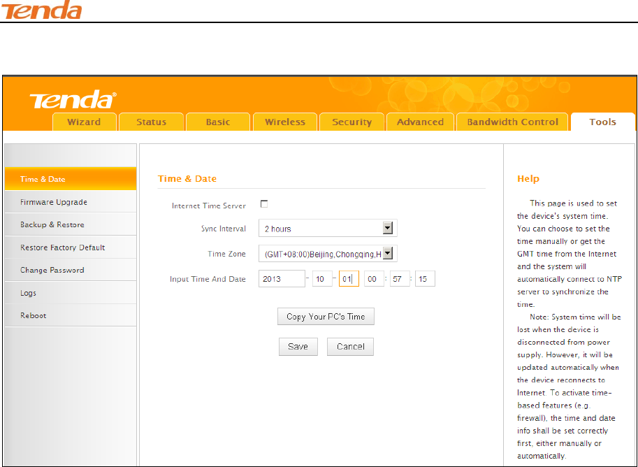The image size is (638, 467).
Task: Click the year field showing 2013
Action: pos(282,279)
